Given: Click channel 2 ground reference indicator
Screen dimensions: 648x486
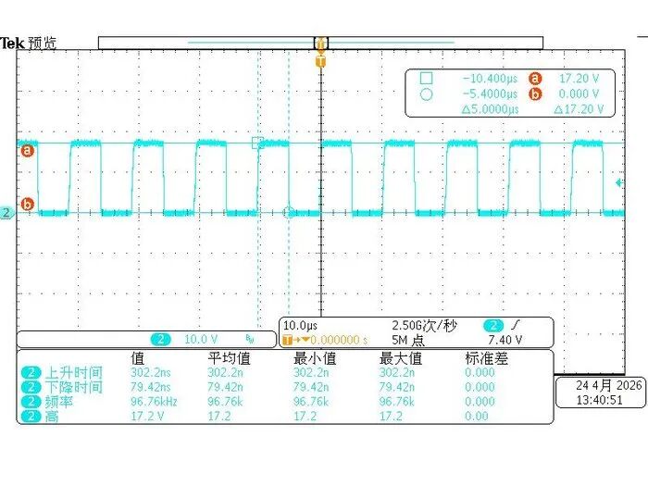Looking at the screenshot, I should [x=6, y=213].
